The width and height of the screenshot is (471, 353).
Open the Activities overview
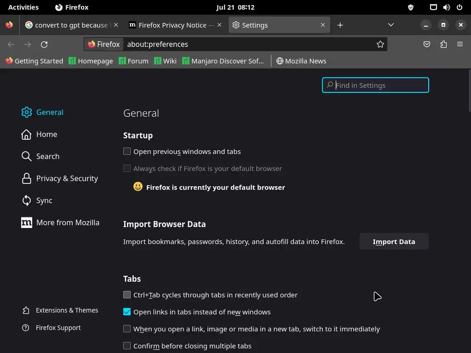tap(23, 7)
